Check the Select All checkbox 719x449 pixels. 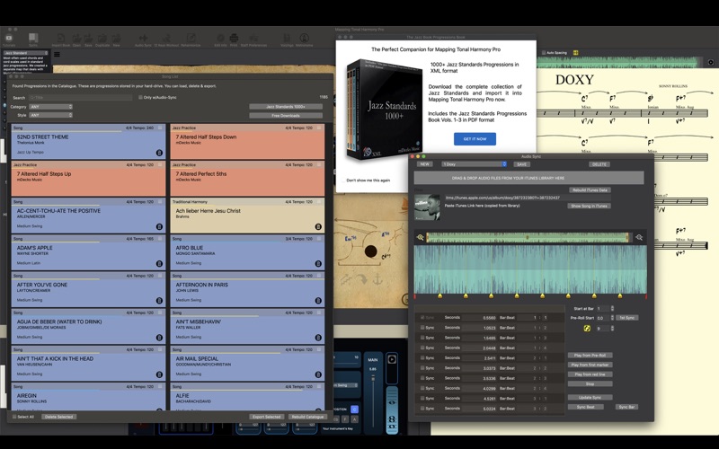tap(14, 417)
